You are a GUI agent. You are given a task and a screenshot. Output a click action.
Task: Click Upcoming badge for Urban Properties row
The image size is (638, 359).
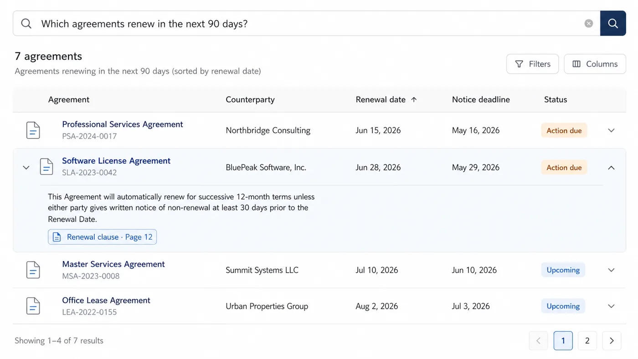[563, 306]
